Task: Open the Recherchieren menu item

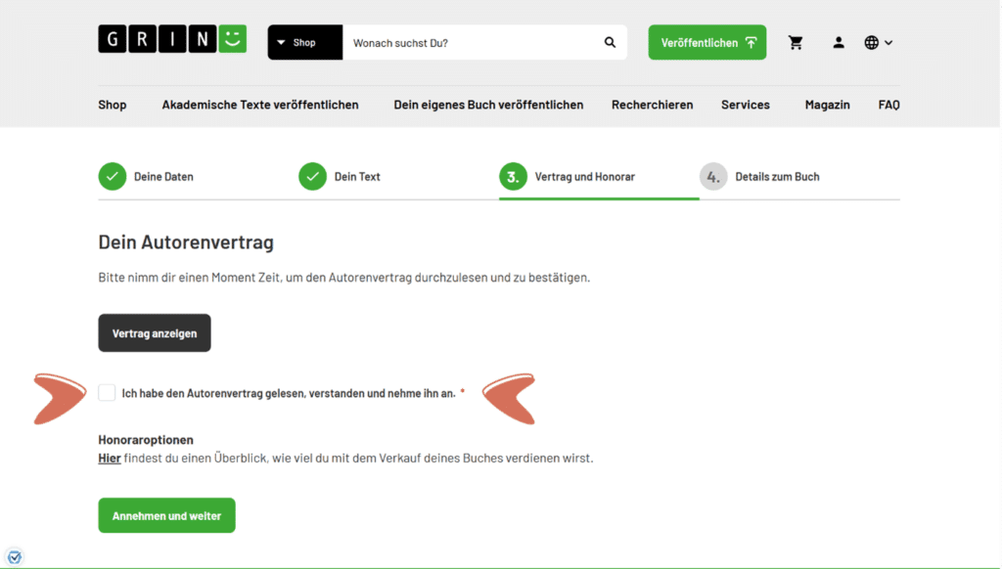Action: (x=652, y=105)
